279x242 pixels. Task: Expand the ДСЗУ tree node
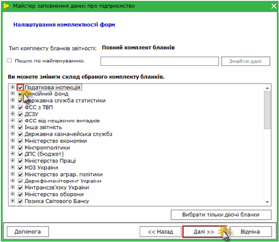coord(13,114)
